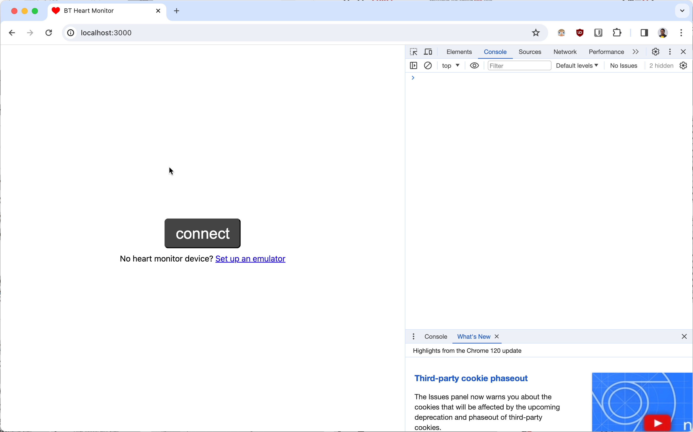
Task: Open the Default levels dropdown
Action: (x=577, y=65)
